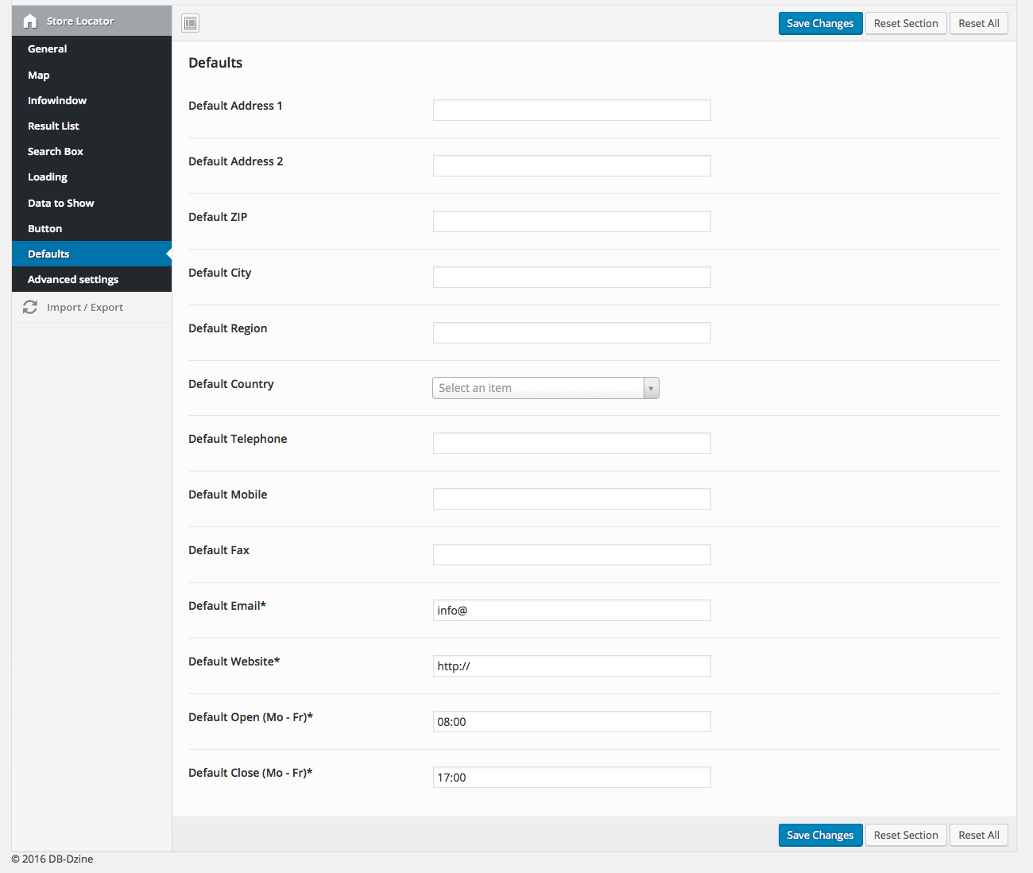Select the Button settings section
Viewport: 1033px width, 873px height.
91,228
